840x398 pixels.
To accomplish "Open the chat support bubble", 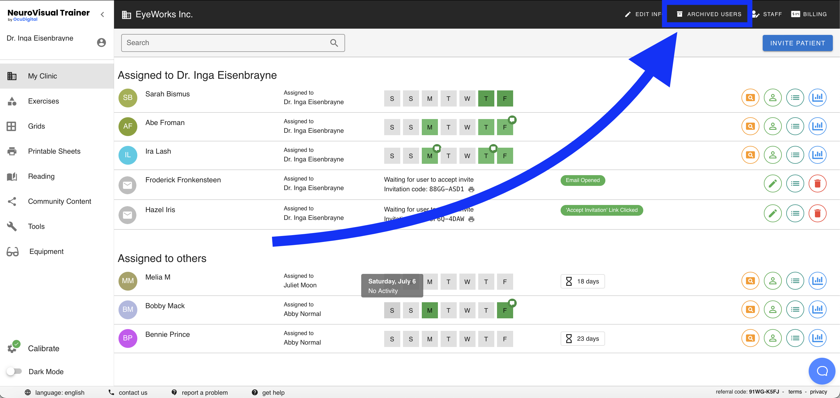I will click(x=822, y=371).
